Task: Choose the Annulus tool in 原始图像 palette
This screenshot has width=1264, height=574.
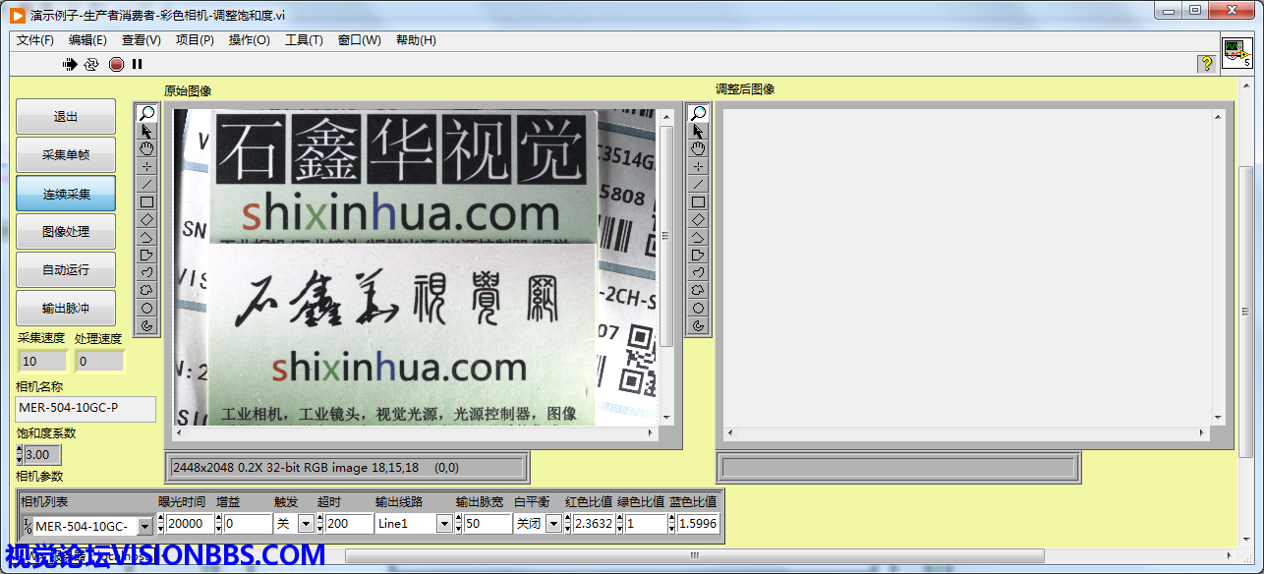Action: pyautogui.click(x=147, y=325)
